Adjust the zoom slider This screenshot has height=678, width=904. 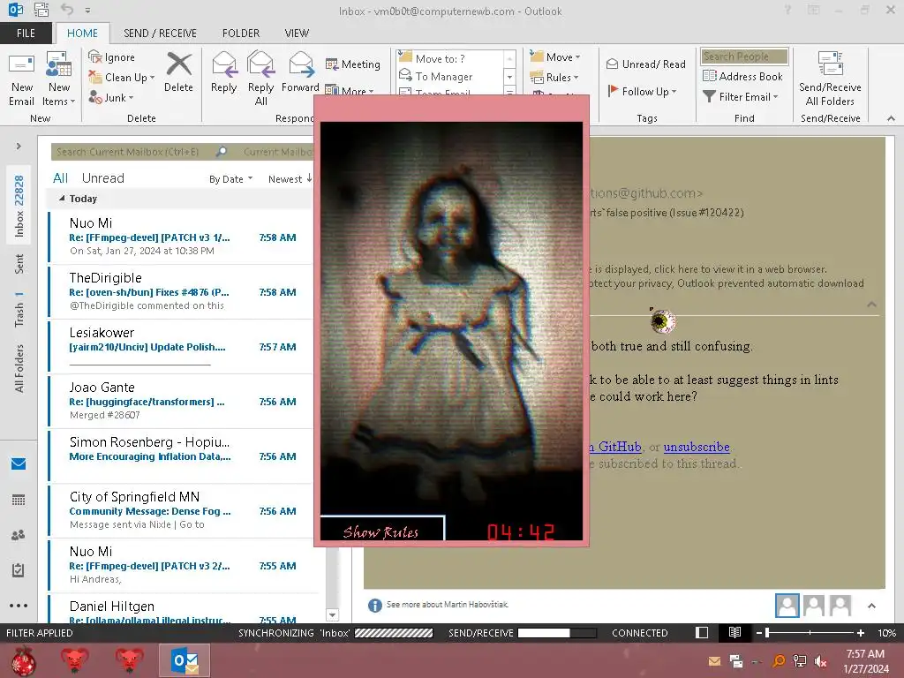767,633
